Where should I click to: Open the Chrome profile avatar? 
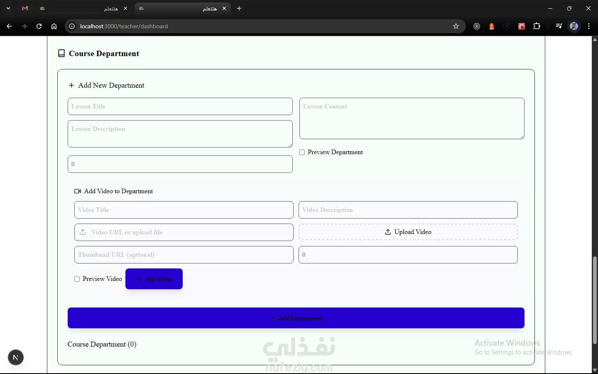[x=574, y=26]
